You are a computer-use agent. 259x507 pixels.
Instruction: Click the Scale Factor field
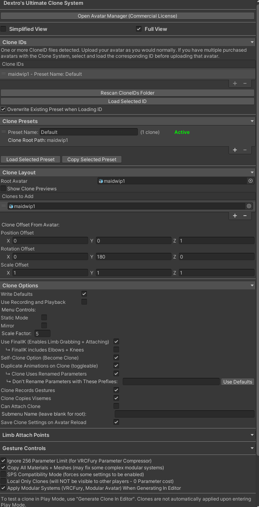(42, 333)
